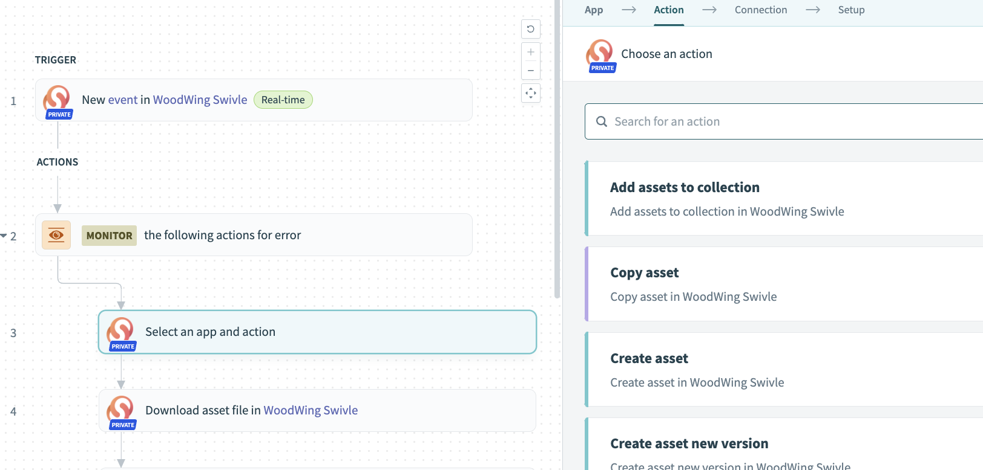Screen dimensions: 983x470
Task: Click 'Create asset in WoodWing Swivle' description
Action: [697, 382]
